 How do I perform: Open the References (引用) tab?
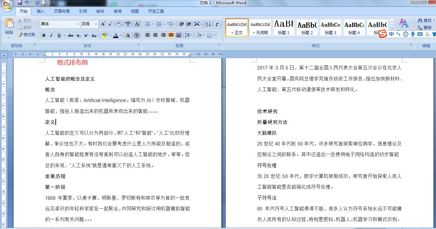pos(83,11)
